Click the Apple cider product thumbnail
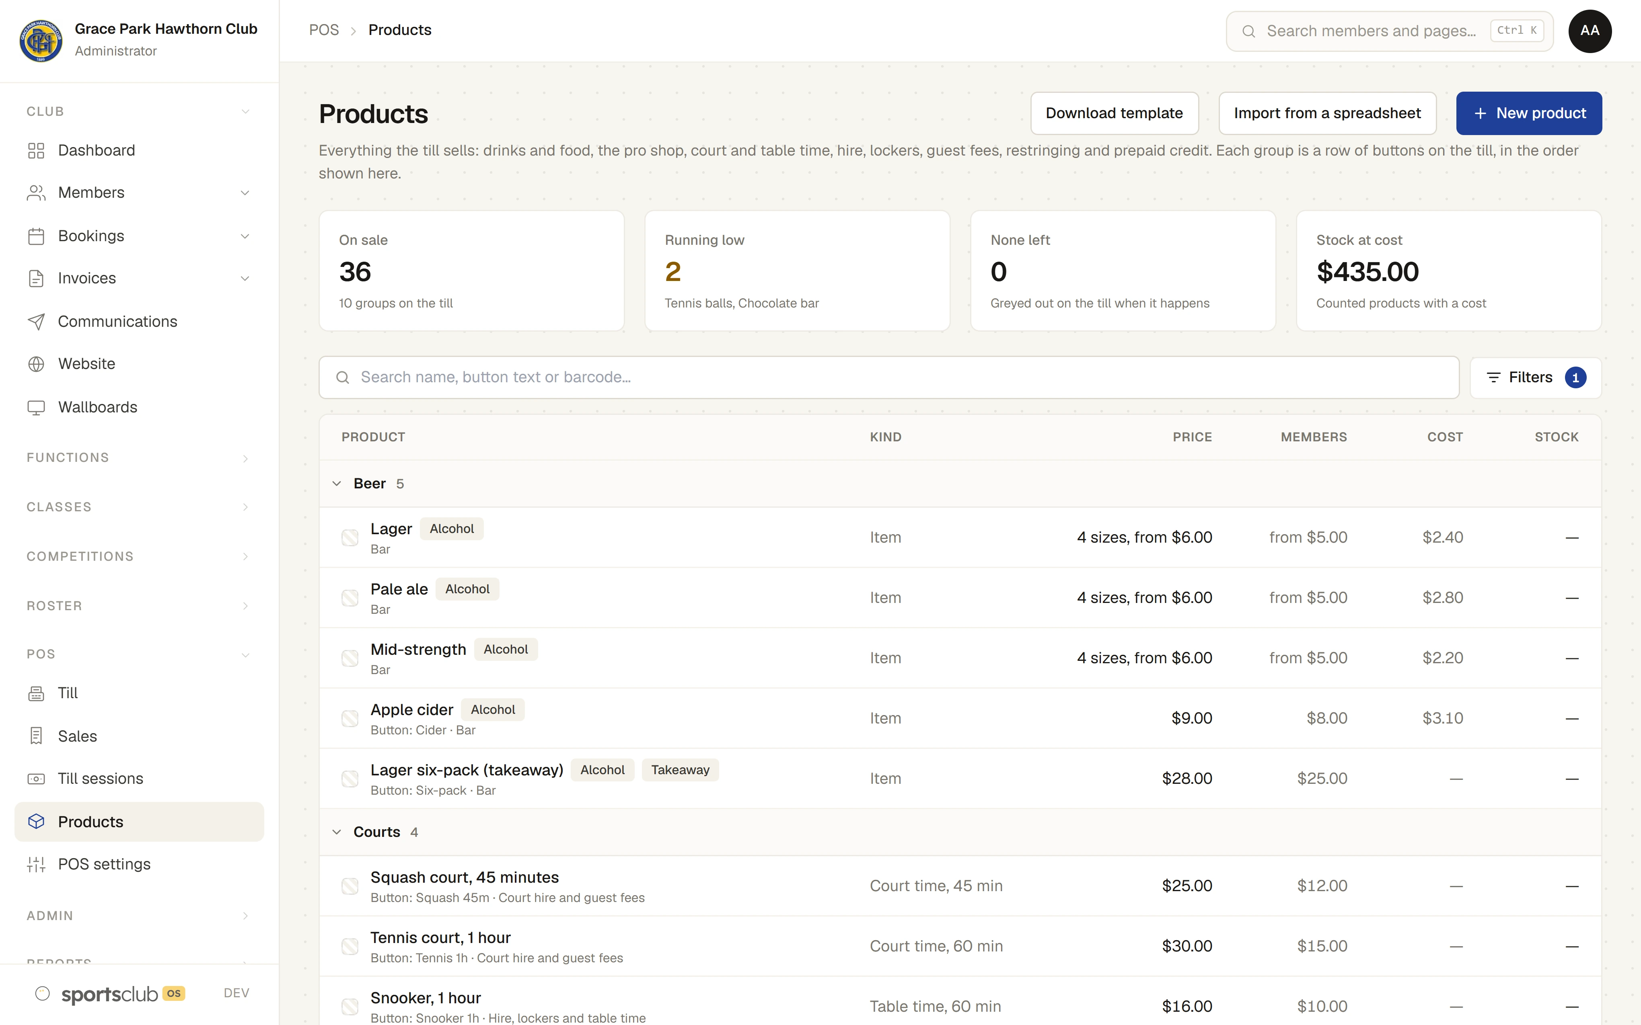This screenshot has width=1641, height=1025. click(350, 719)
